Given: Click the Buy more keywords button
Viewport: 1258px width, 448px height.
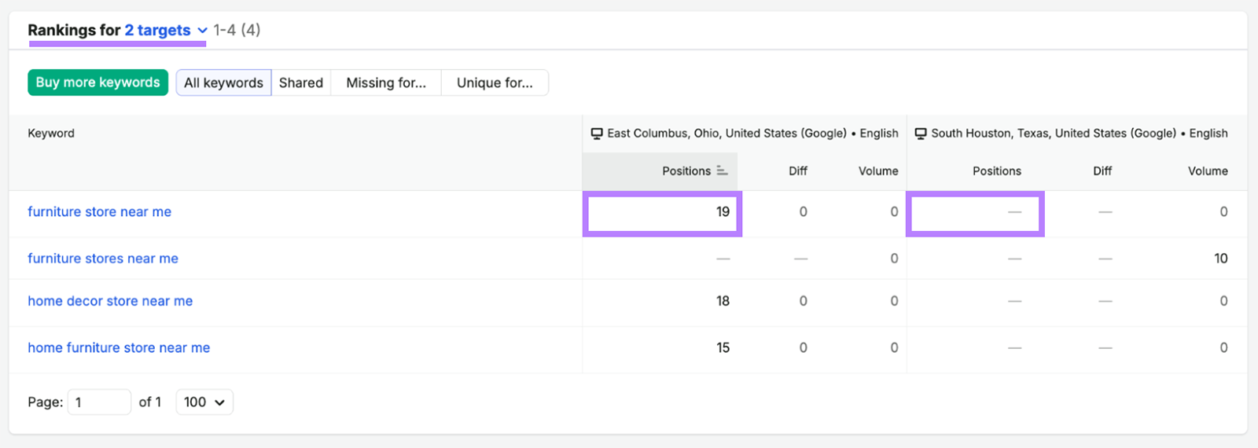Looking at the screenshot, I should coord(97,83).
